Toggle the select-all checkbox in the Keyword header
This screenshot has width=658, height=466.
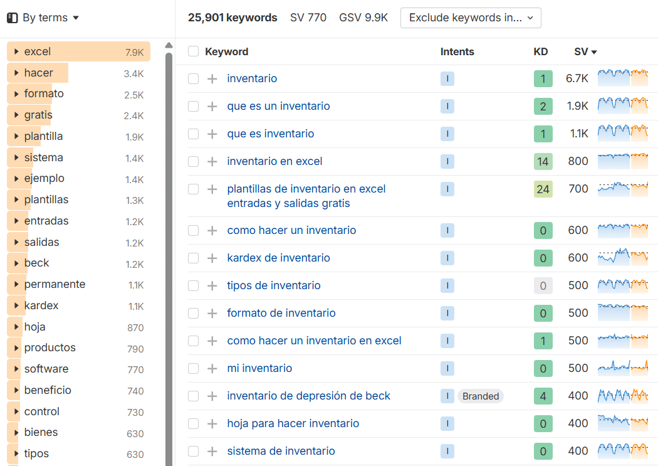194,52
